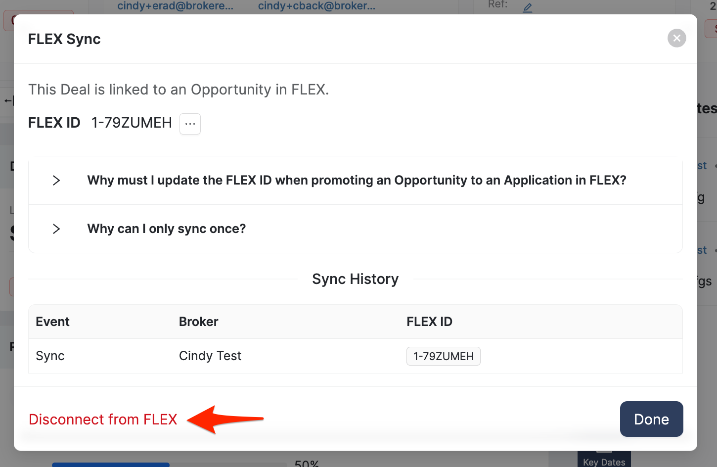Open the ellipsis menu beside FLEX ID

(x=190, y=124)
